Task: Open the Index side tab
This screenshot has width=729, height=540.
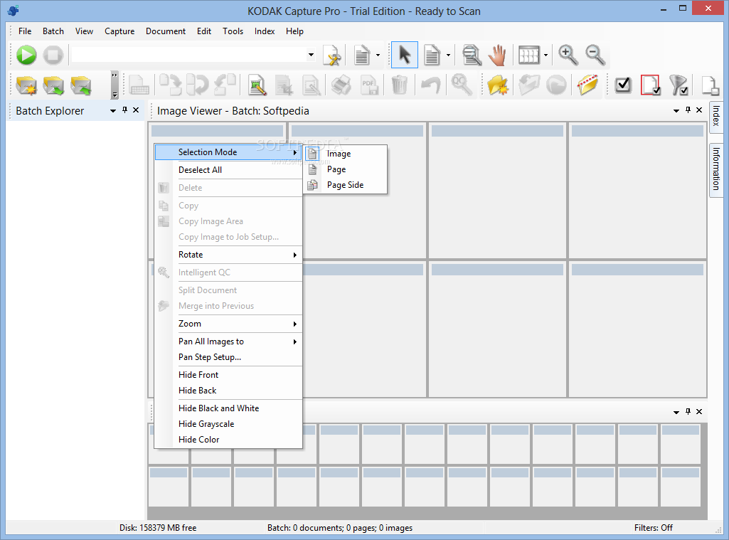Action: (x=716, y=116)
